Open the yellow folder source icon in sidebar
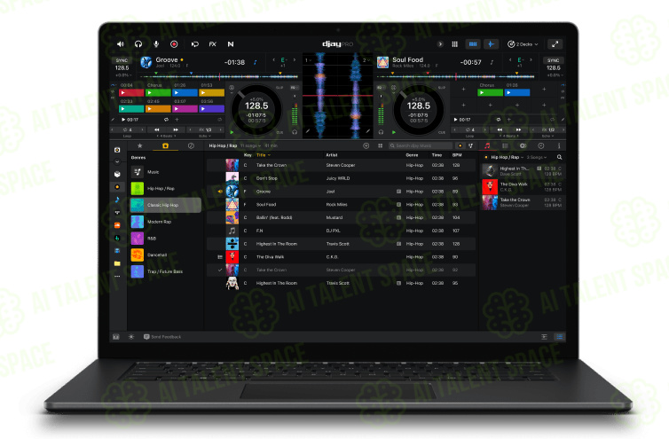Screen dimensions: 669x439 [x=117, y=263]
